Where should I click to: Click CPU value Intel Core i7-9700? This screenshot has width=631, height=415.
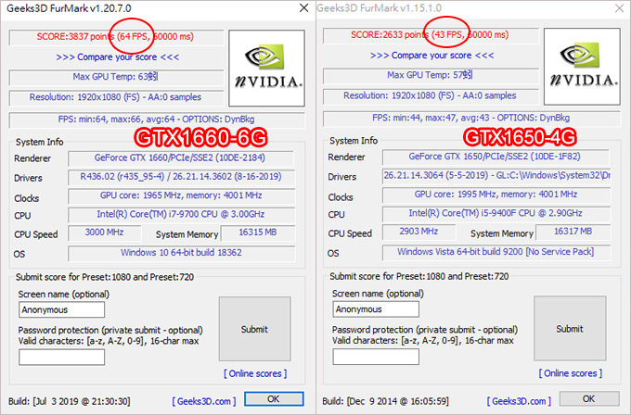[x=181, y=215]
